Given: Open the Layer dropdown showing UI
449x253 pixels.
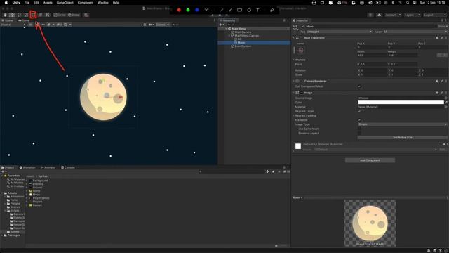Looking at the screenshot, I should click(415, 32).
